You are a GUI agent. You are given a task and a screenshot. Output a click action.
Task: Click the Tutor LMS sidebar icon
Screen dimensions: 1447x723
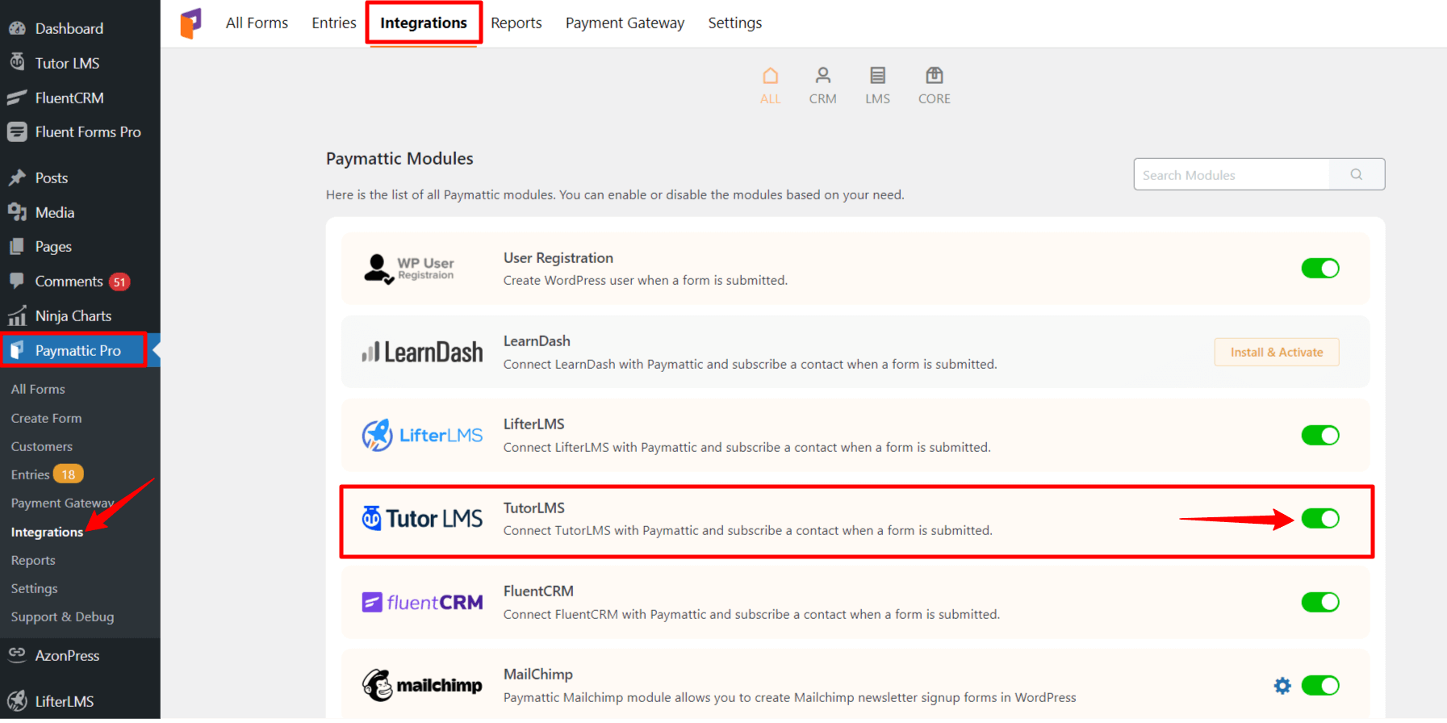[17, 62]
